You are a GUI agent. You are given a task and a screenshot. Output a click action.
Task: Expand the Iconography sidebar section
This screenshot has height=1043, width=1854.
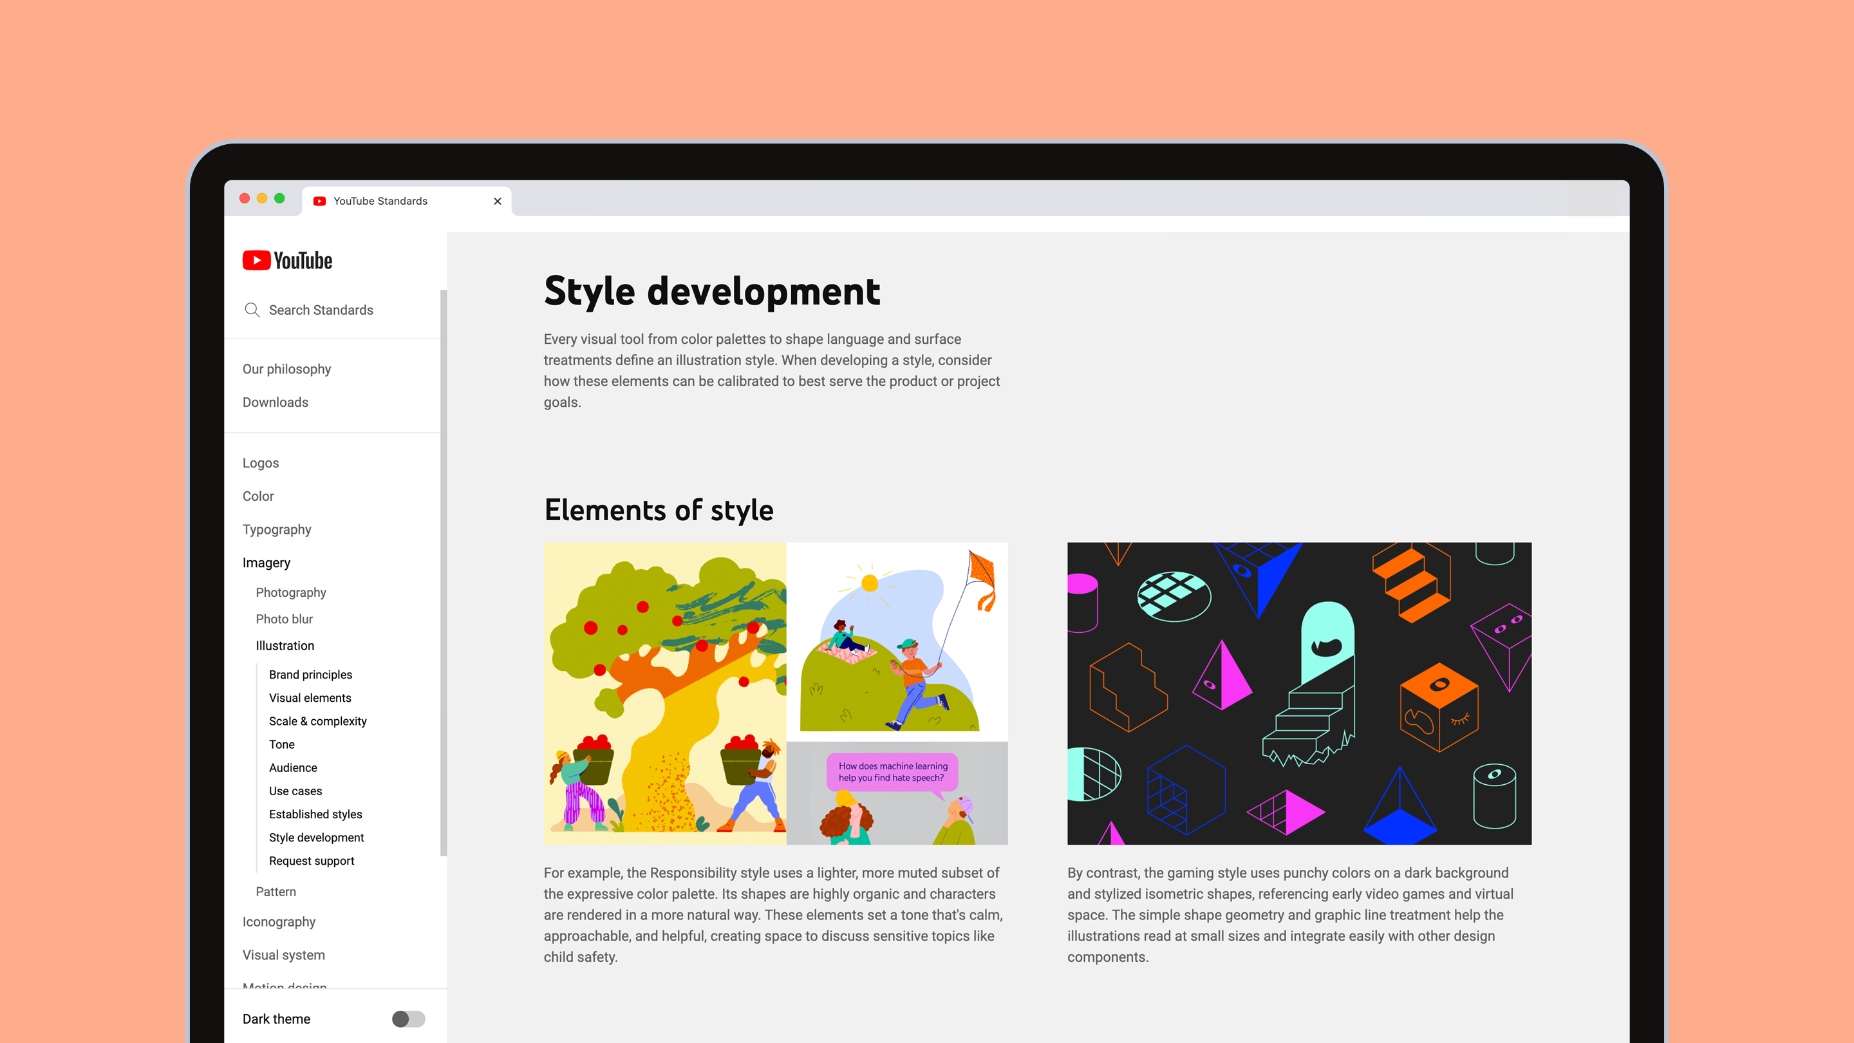coord(279,922)
